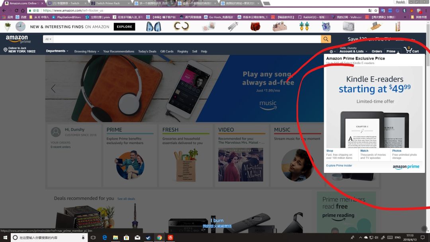The height and width of the screenshot is (242, 430).
Task: Click the browser Home button
Action: 23,10
